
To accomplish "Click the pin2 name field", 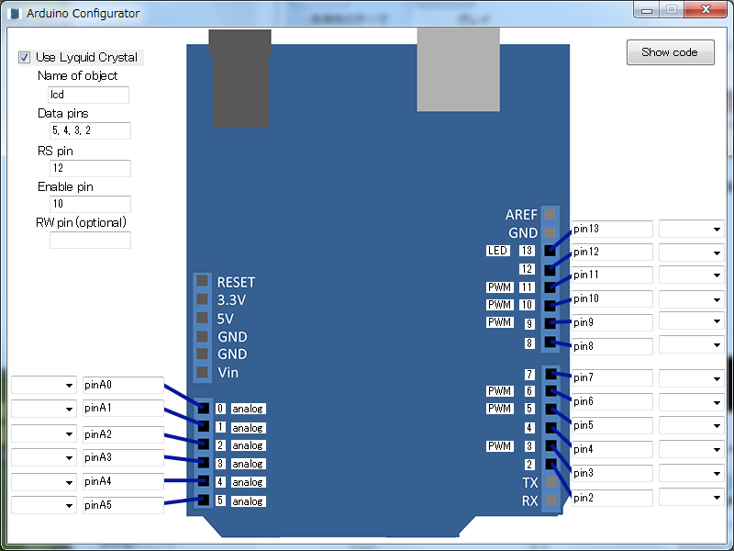I will [x=612, y=498].
